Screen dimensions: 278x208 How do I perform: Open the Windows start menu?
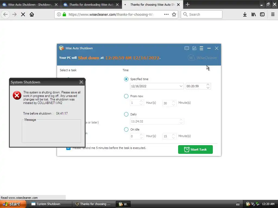[13, 204]
